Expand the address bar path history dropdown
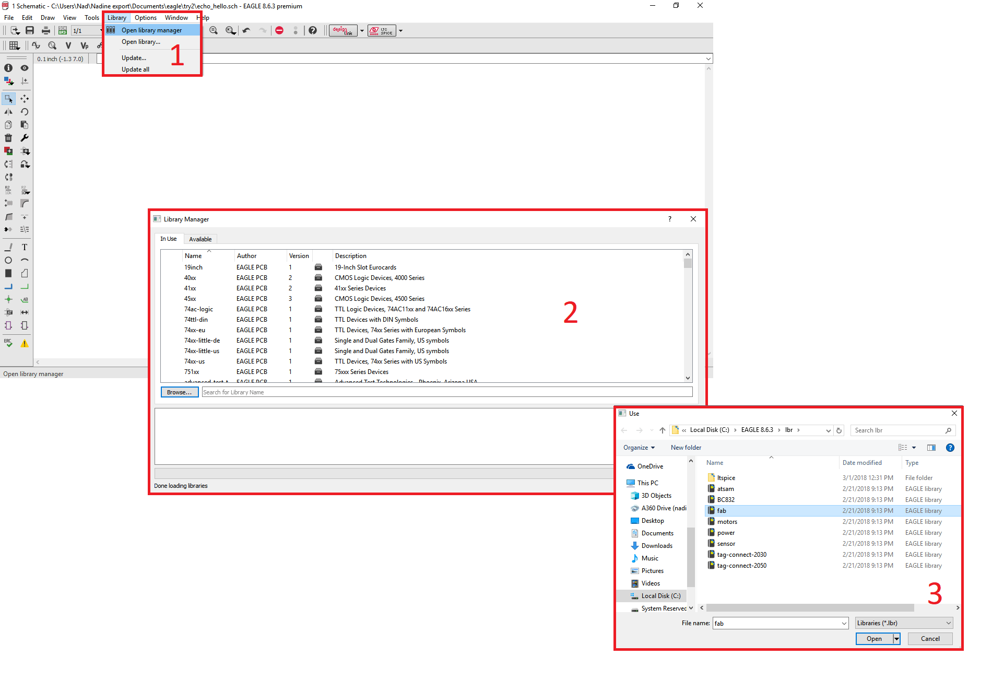The image size is (992, 679). click(829, 430)
